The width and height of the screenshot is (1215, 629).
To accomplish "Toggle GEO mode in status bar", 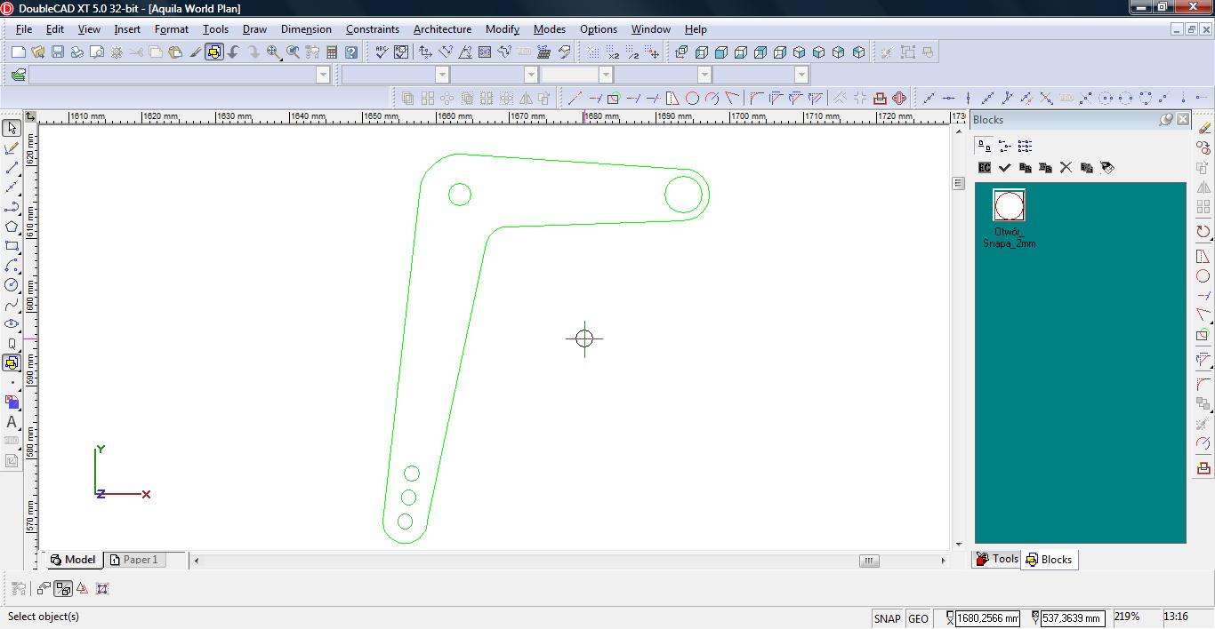I will tap(918, 618).
